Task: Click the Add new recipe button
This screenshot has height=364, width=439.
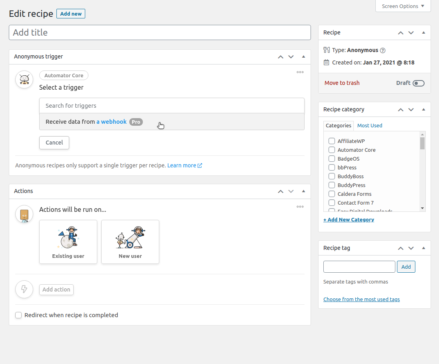Action: [x=71, y=14]
